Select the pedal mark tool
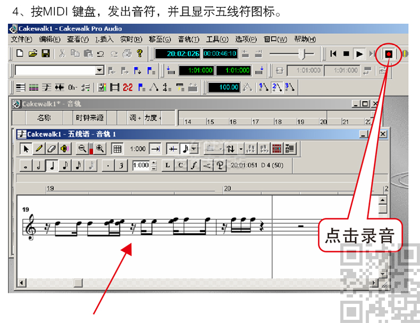Image resolution: width=420 pixels, height=323 pixels. [220, 166]
